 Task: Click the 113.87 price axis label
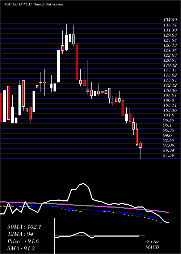(170, 80)
